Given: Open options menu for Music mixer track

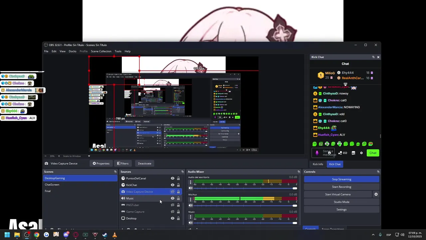Looking at the screenshot, I should click(190, 217).
